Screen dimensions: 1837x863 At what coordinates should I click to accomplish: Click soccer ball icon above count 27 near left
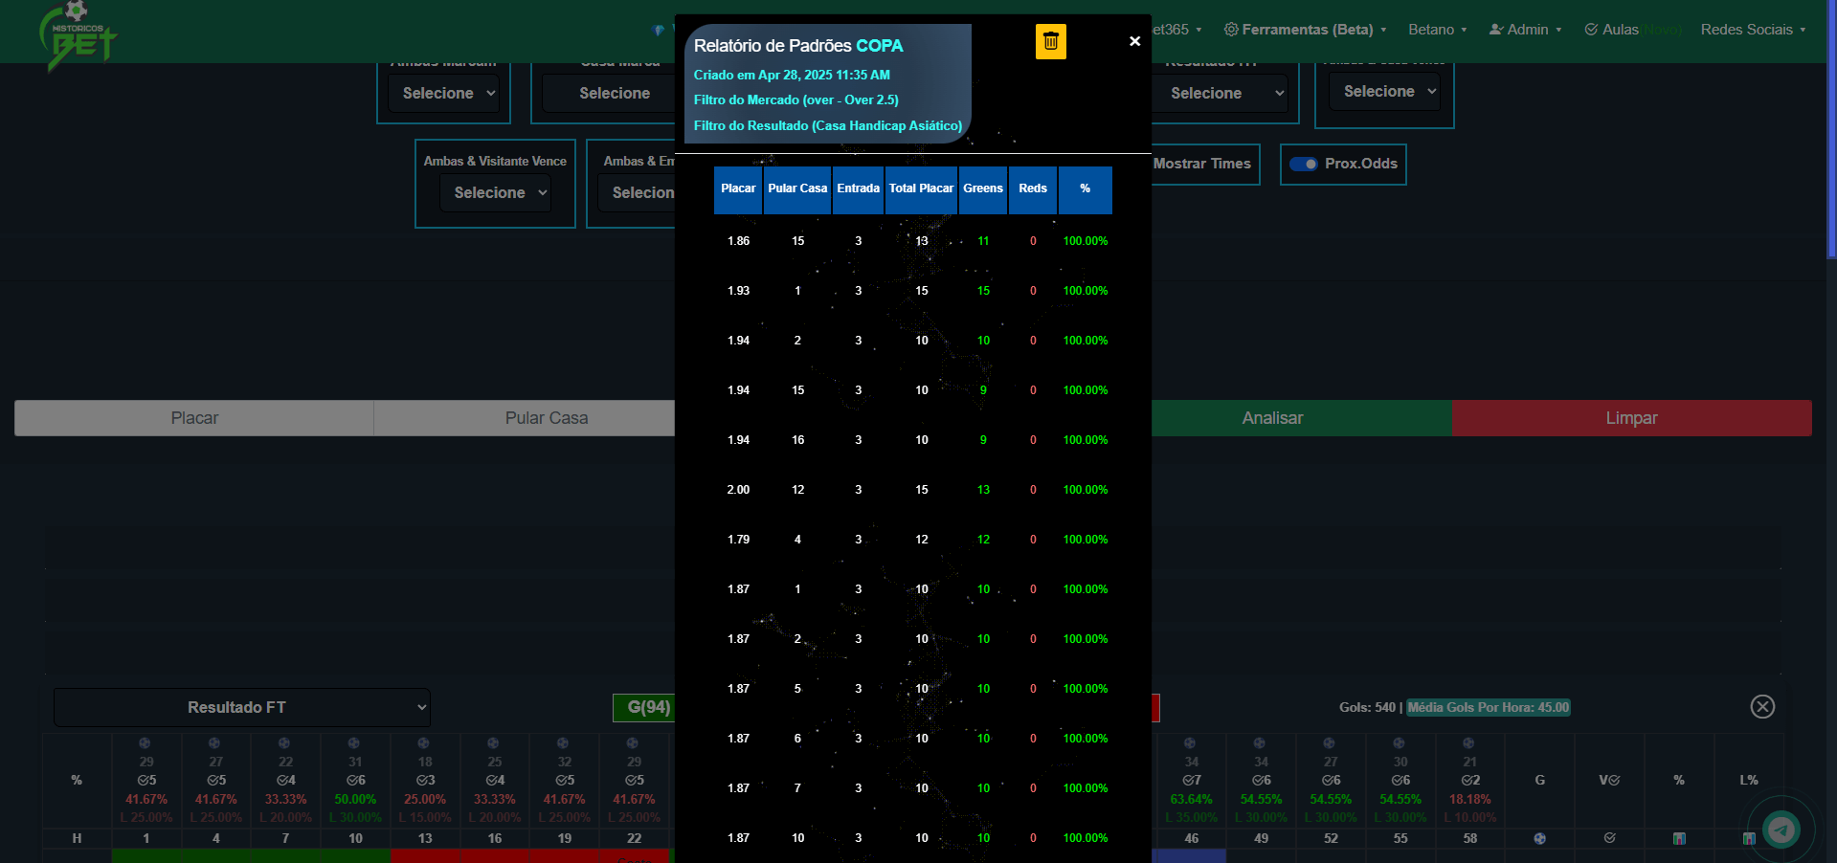pos(214,743)
